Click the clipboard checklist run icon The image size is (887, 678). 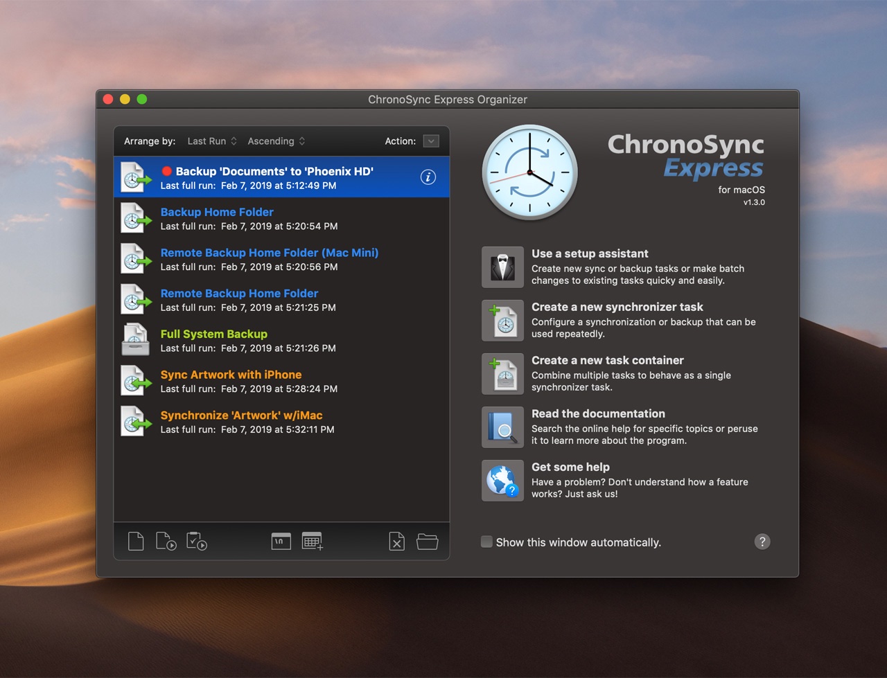coord(196,542)
